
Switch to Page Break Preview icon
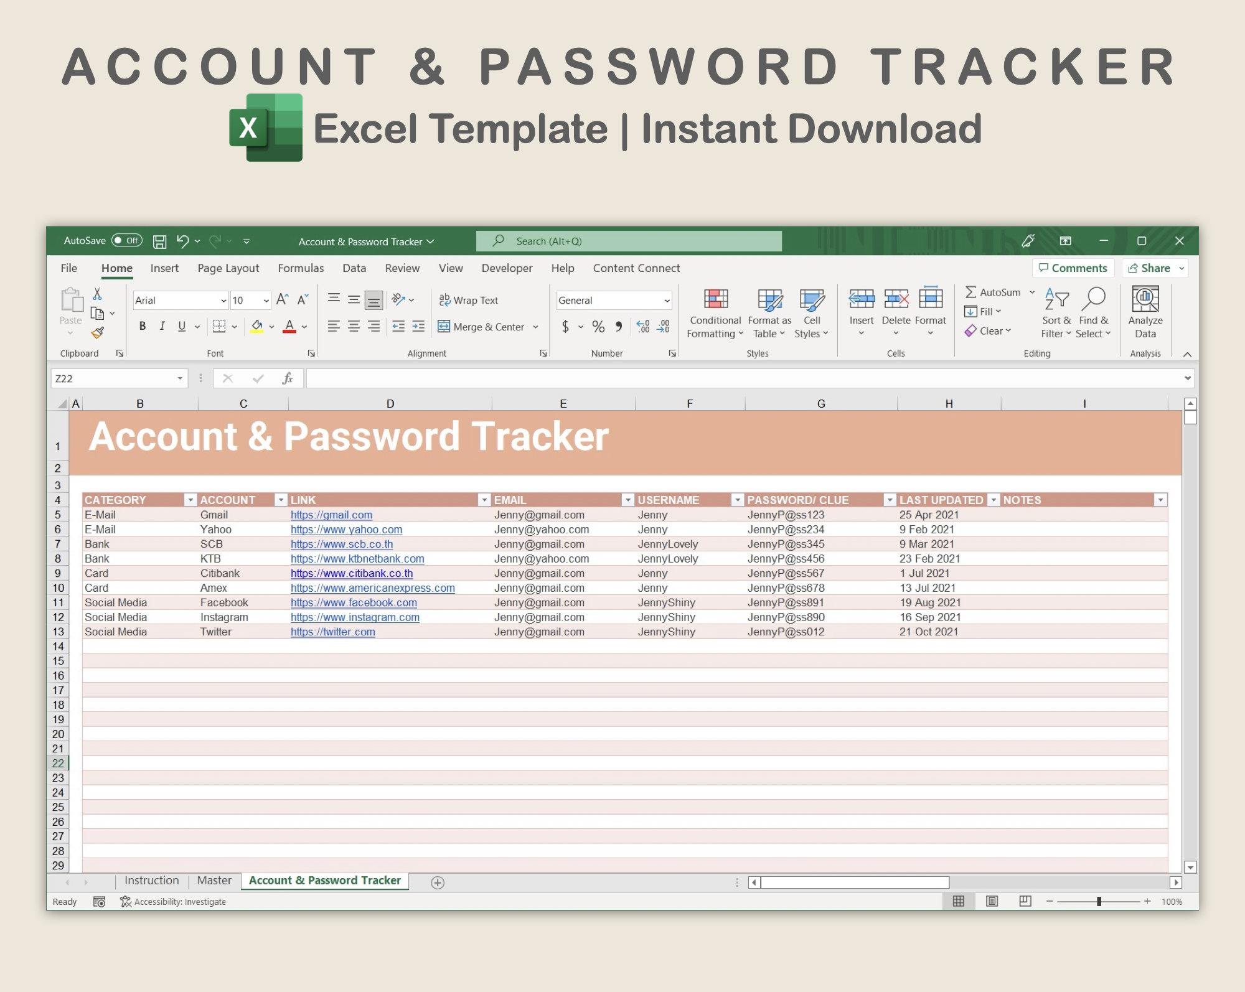[x=1025, y=901]
